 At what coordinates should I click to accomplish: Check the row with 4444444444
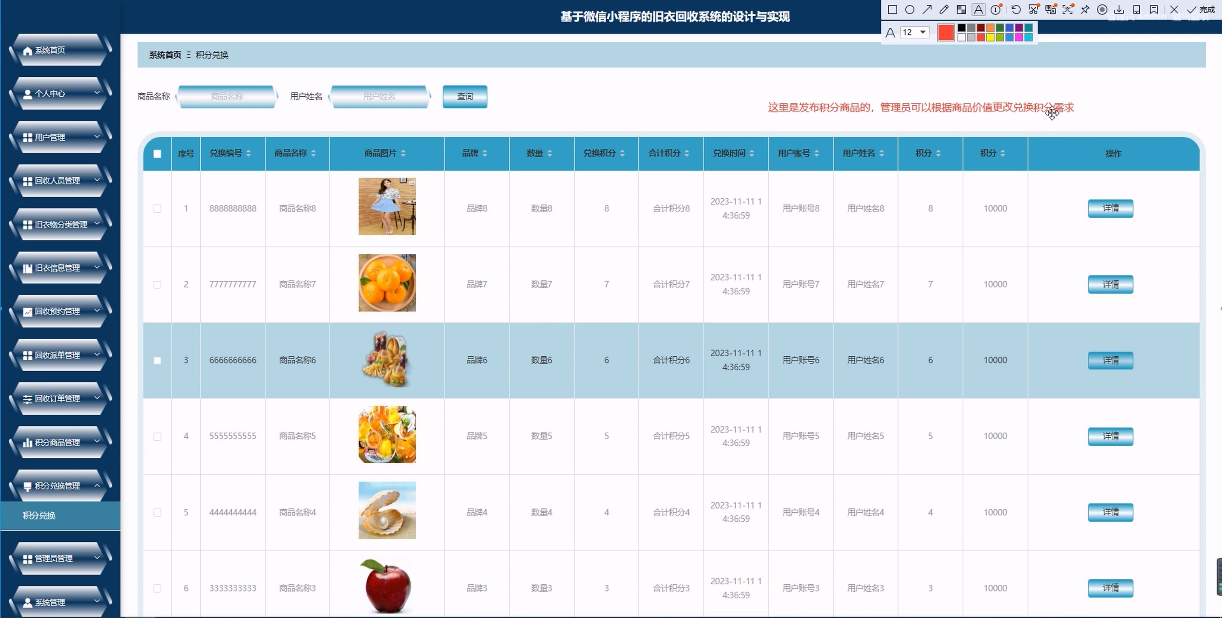(x=158, y=513)
